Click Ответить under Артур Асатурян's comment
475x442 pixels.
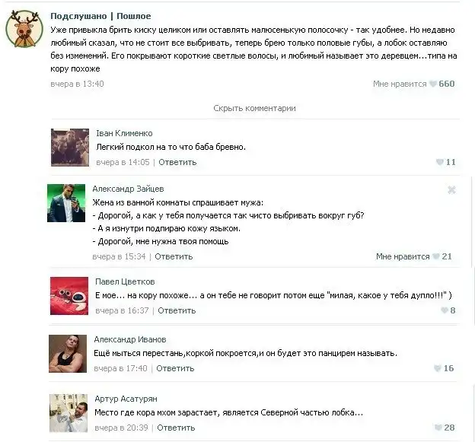[x=176, y=428]
